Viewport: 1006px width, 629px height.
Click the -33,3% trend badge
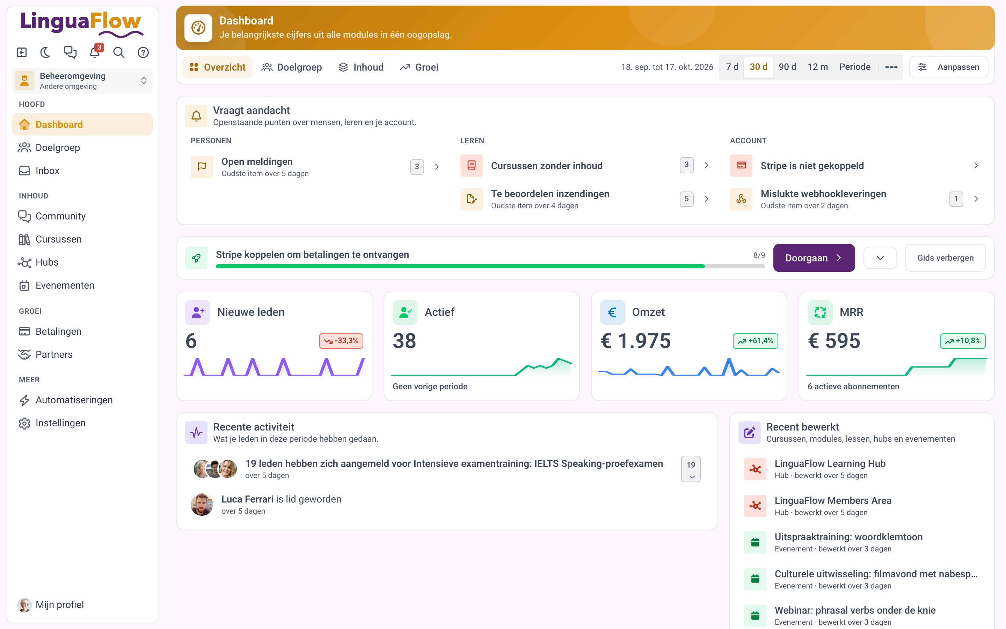(341, 341)
